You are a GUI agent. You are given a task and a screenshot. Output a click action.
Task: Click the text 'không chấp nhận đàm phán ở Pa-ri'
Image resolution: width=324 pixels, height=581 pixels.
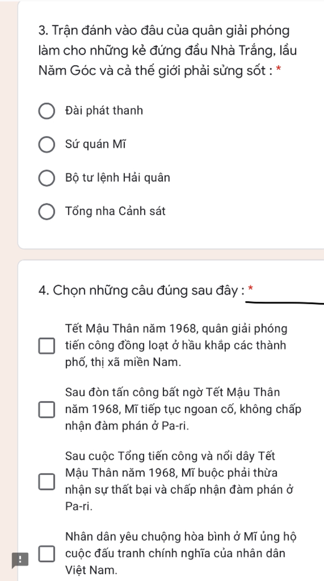point(183,418)
